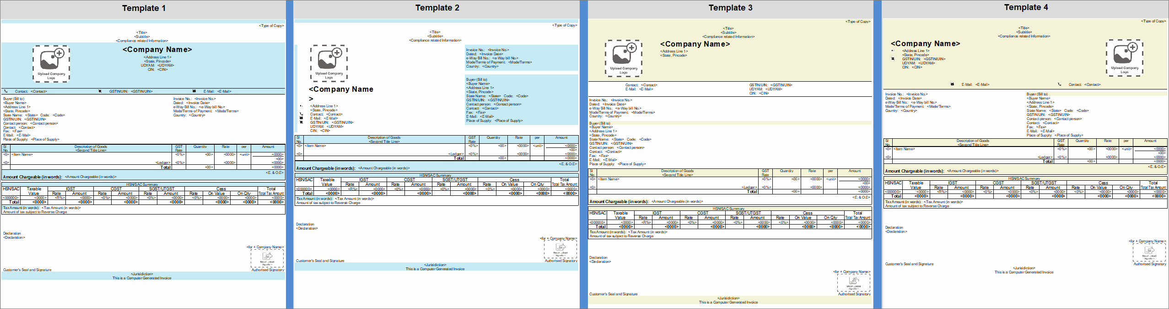Click Tax Amount (in words) in Template 3
The height and width of the screenshot is (309, 1169).
pos(608,232)
